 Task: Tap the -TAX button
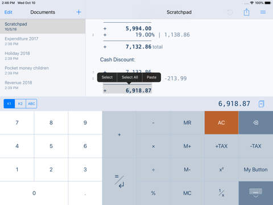(256, 146)
